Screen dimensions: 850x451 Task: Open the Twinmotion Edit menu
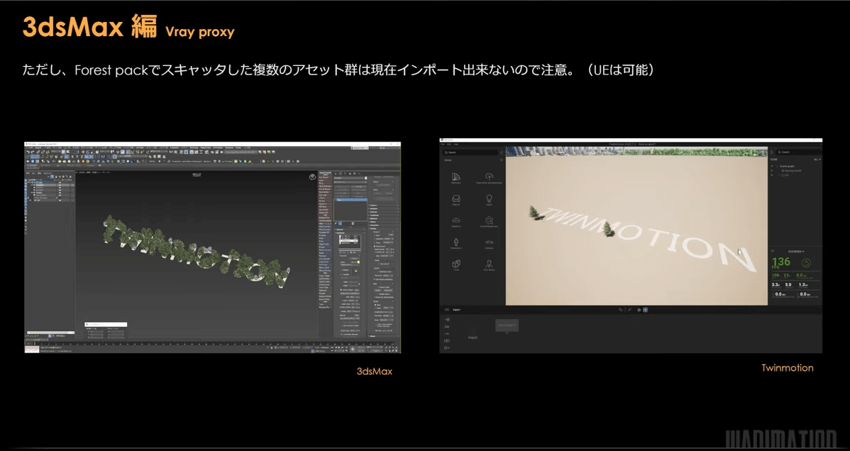pyautogui.click(x=448, y=144)
